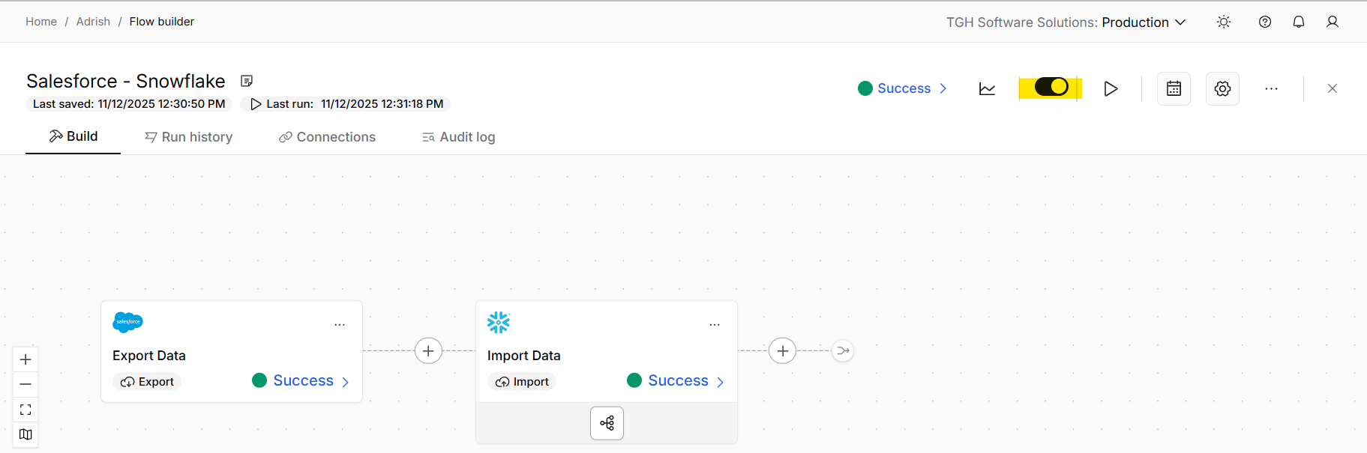This screenshot has height=453, width=1367.
Task: Switch to the Run history tab
Action: (x=189, y=137)
